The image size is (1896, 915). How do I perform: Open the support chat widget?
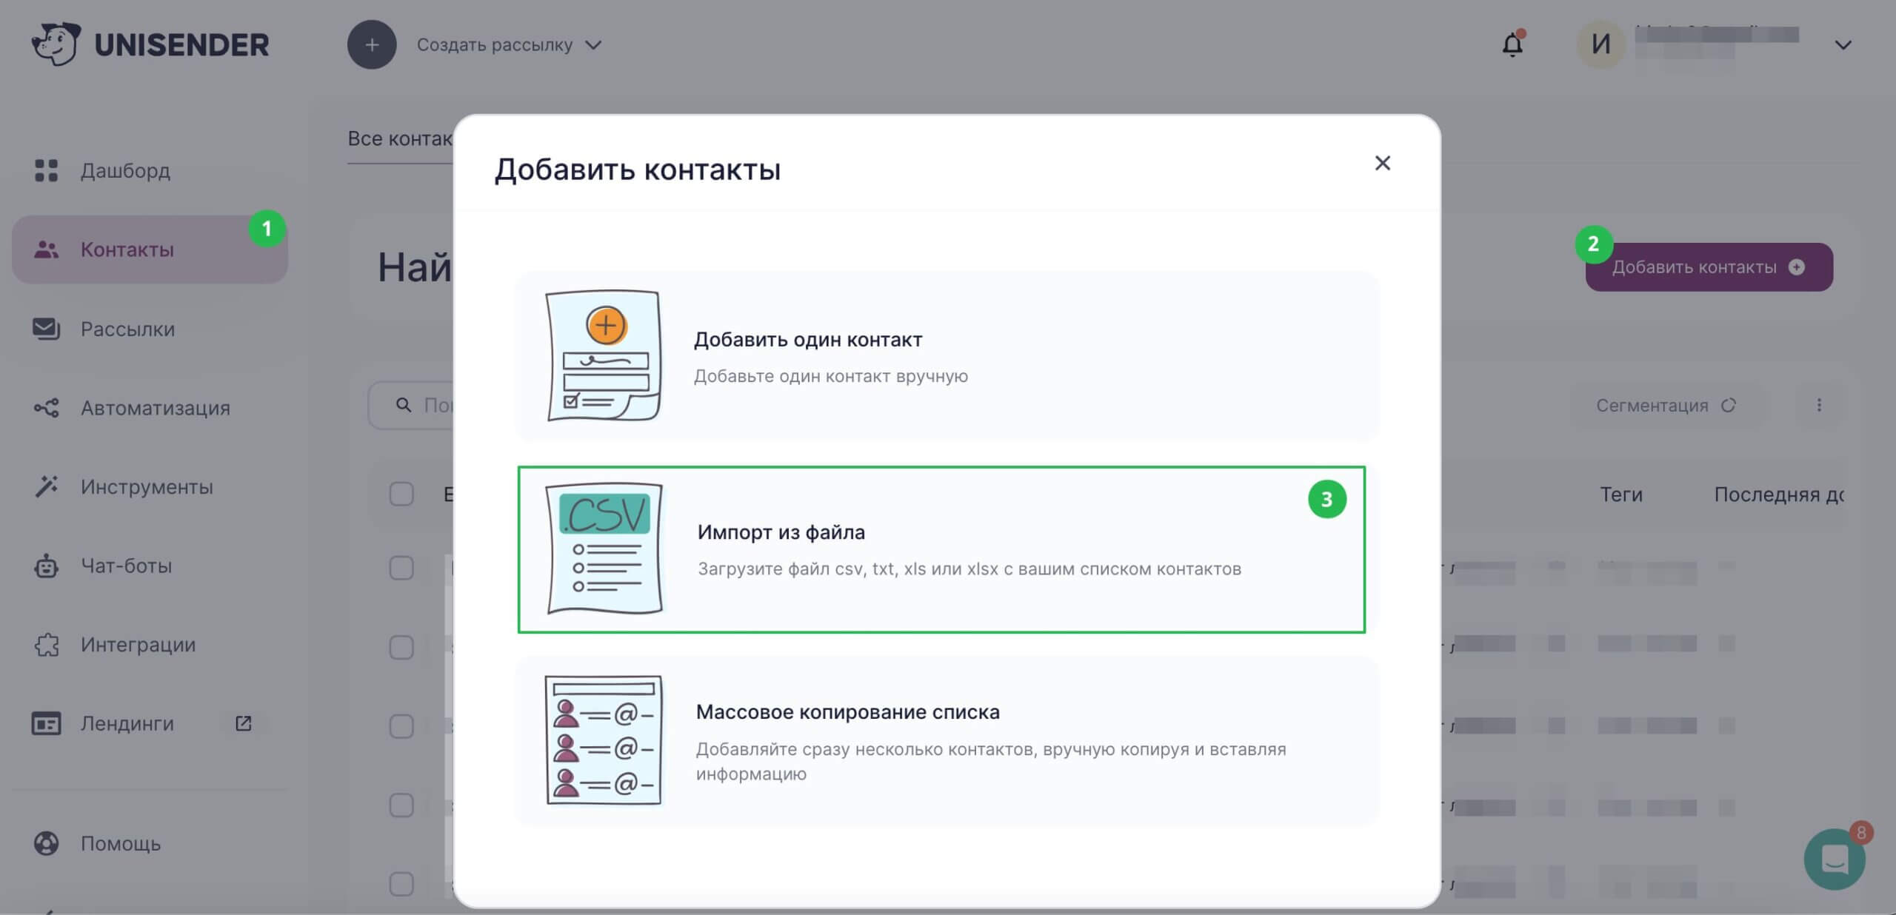pos(1835,859)
